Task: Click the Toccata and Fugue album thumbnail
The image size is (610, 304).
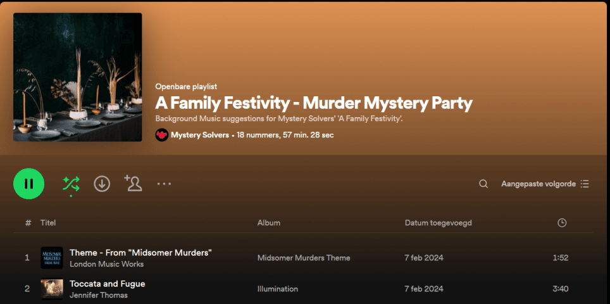Action: (52, 289)
